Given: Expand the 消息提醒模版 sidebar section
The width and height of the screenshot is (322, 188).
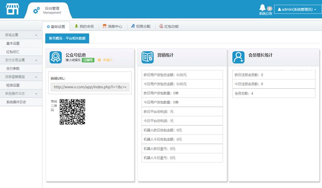Looking at the screenshot, I should (x=21, y=77).
